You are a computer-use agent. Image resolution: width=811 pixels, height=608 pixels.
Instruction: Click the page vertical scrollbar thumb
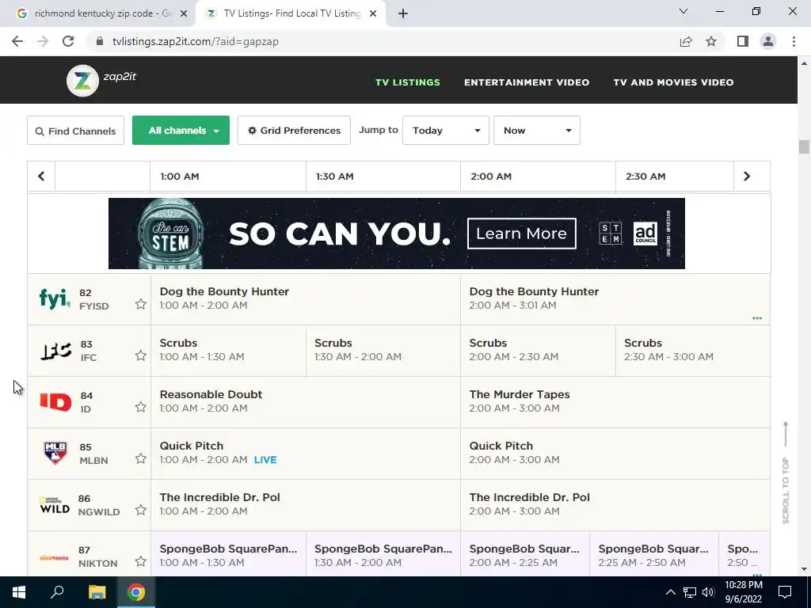click(x=804, y=146)
